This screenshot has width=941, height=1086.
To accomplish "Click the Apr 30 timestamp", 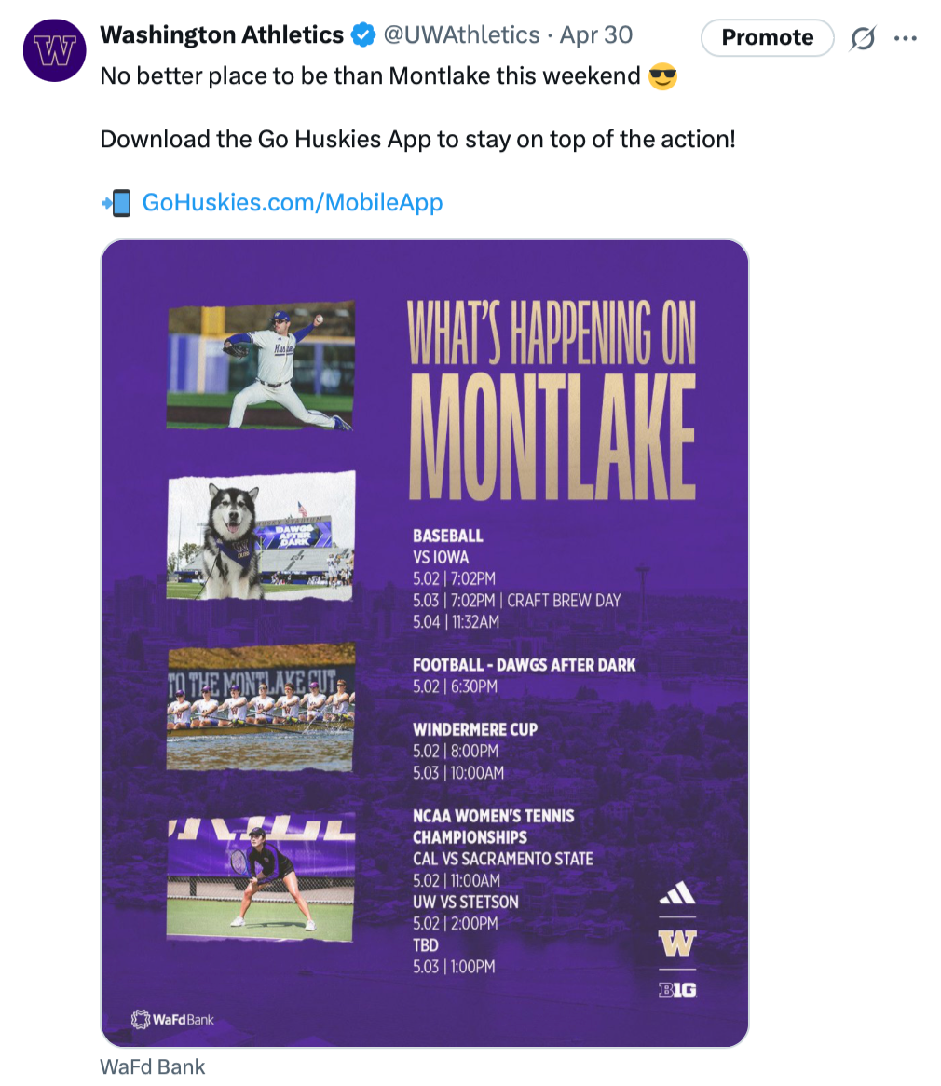I will coord(596,34).
